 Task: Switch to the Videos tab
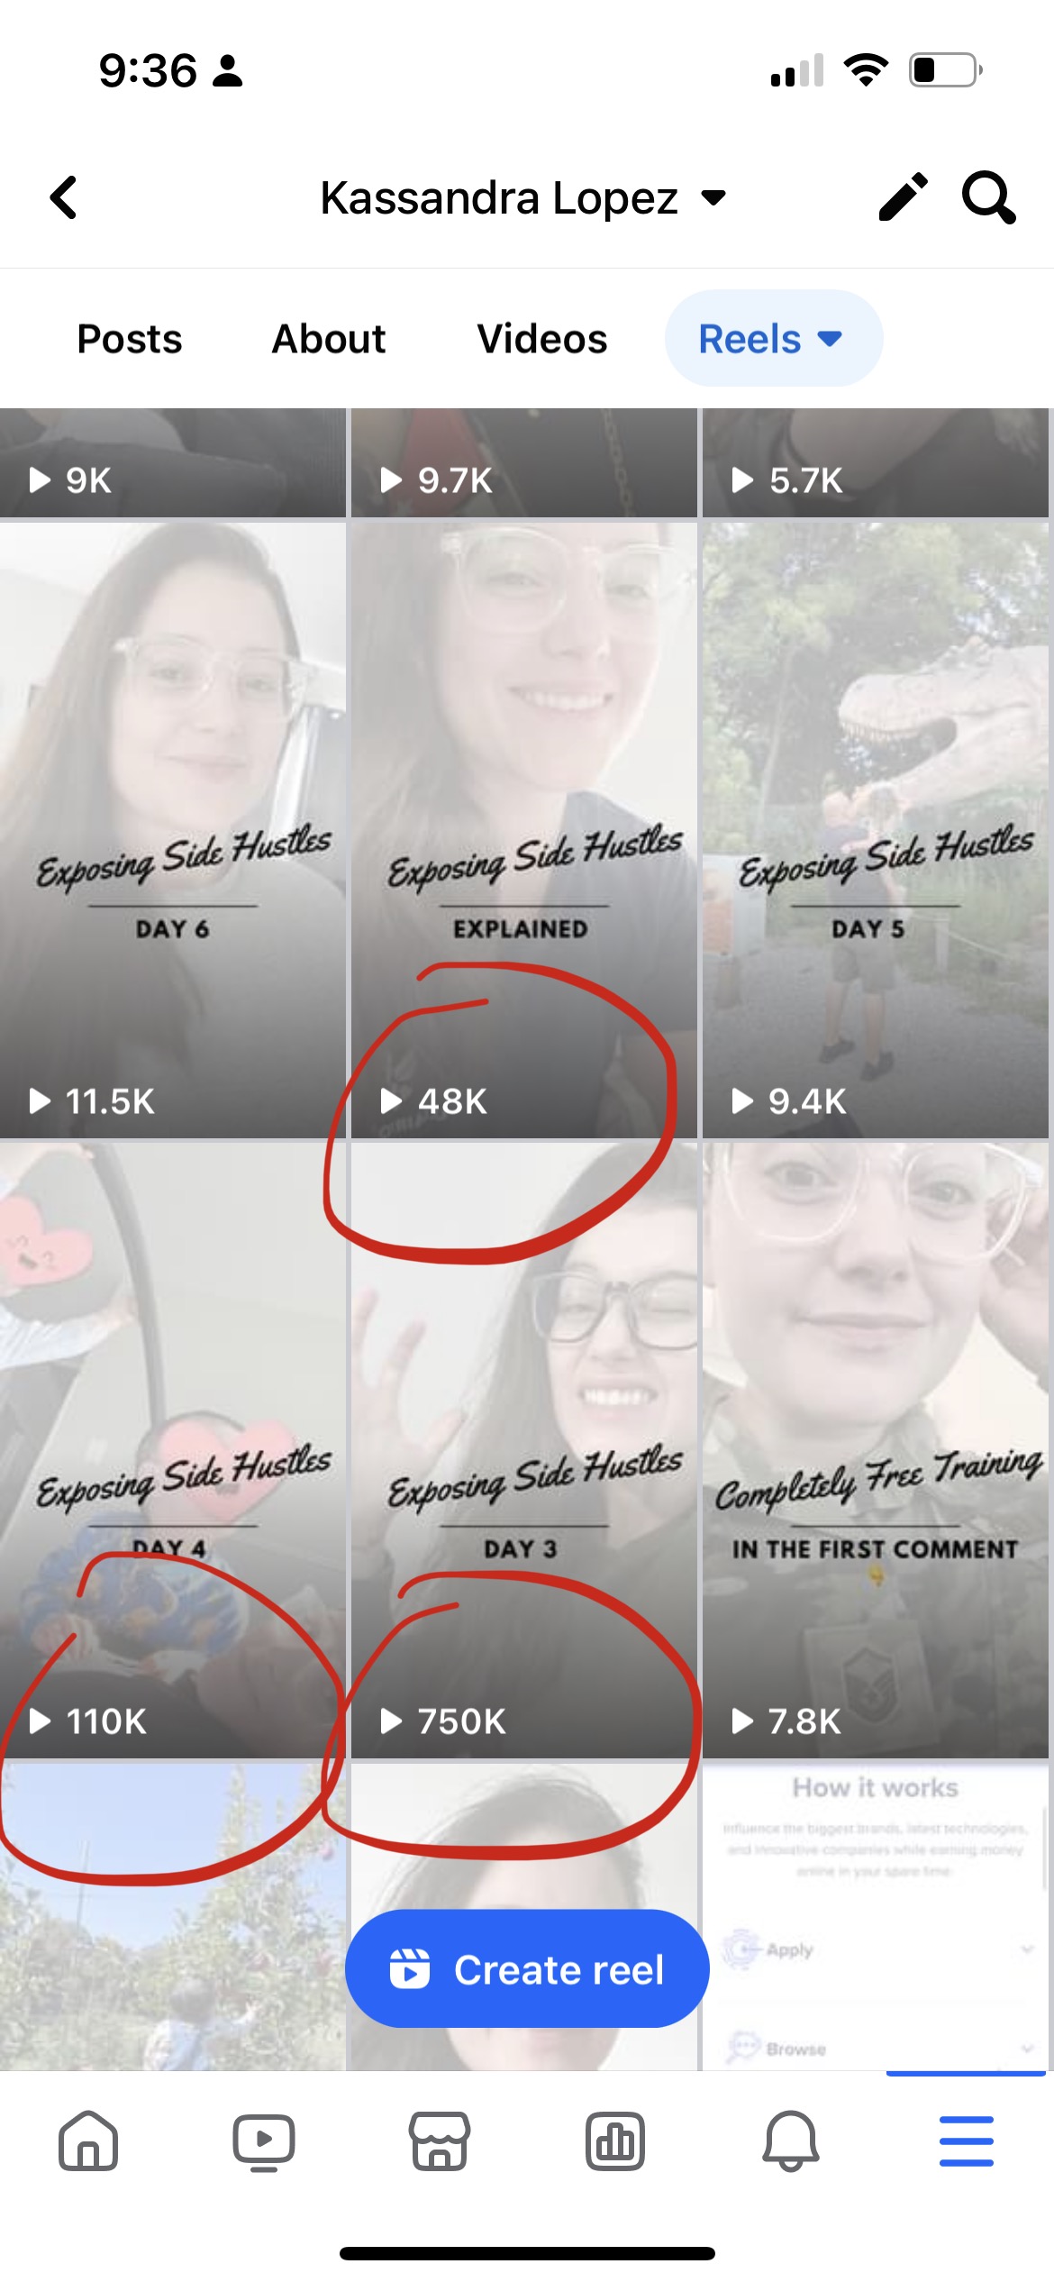coord(542,339)
